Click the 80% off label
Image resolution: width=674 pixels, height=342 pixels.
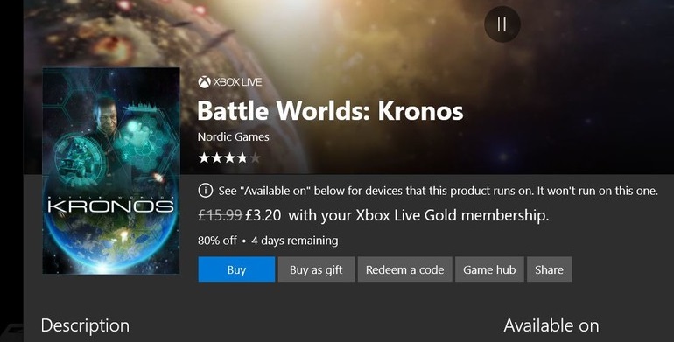pyautogui.click(x=217, y=241)
